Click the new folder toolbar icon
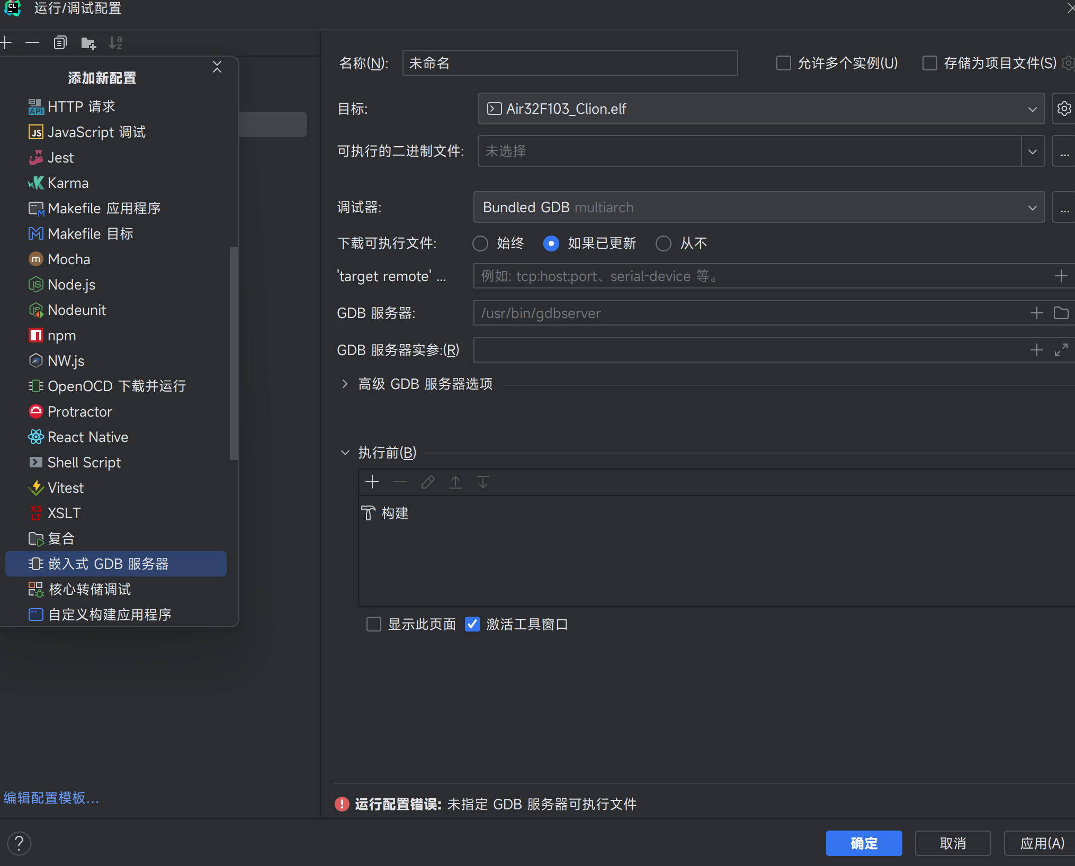The width and height of the screenshot is (1075, 866). [88, 43]
